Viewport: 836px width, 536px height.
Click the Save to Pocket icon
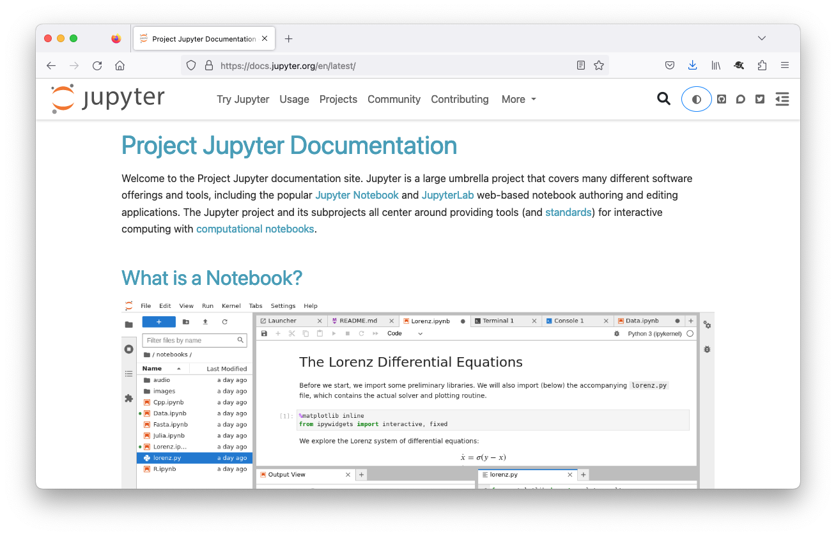pyautogui.click(x=670, y=65)
